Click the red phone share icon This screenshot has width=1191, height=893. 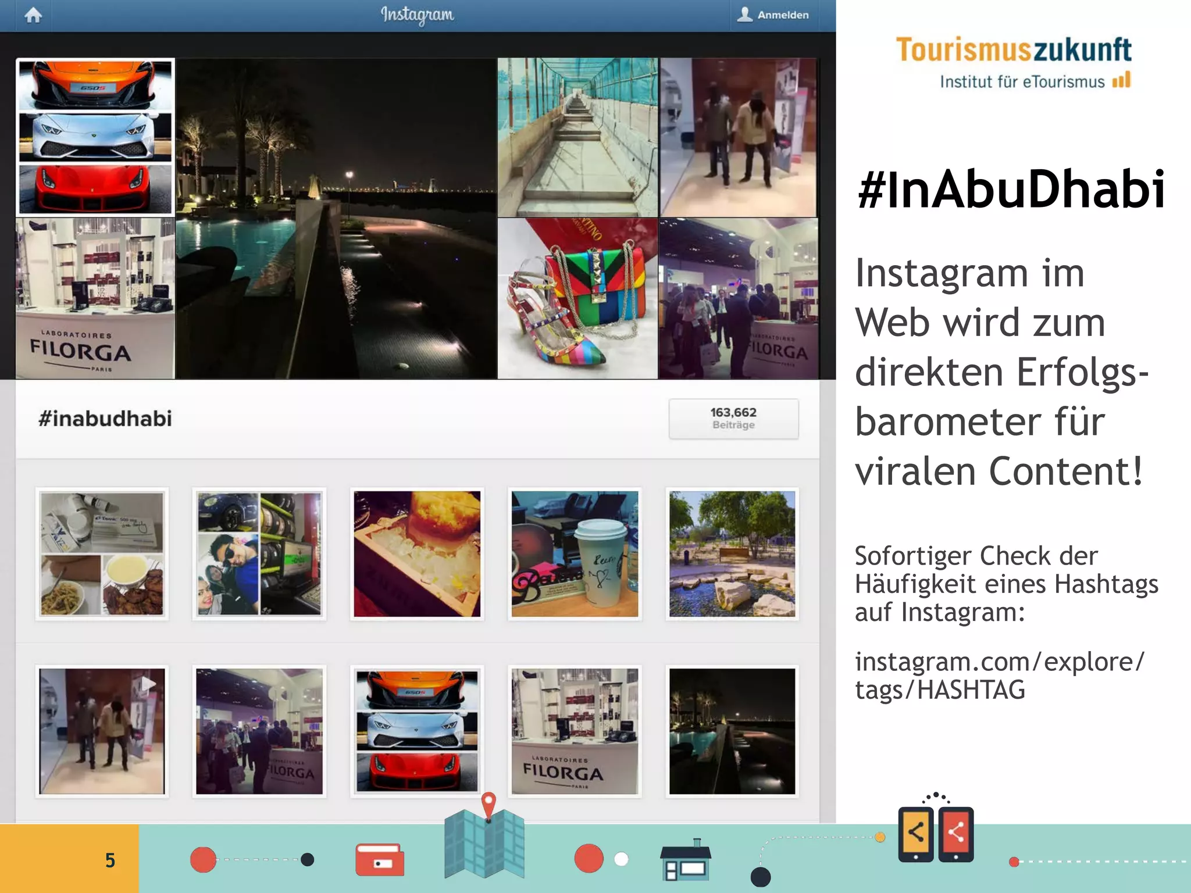point(955,834)
